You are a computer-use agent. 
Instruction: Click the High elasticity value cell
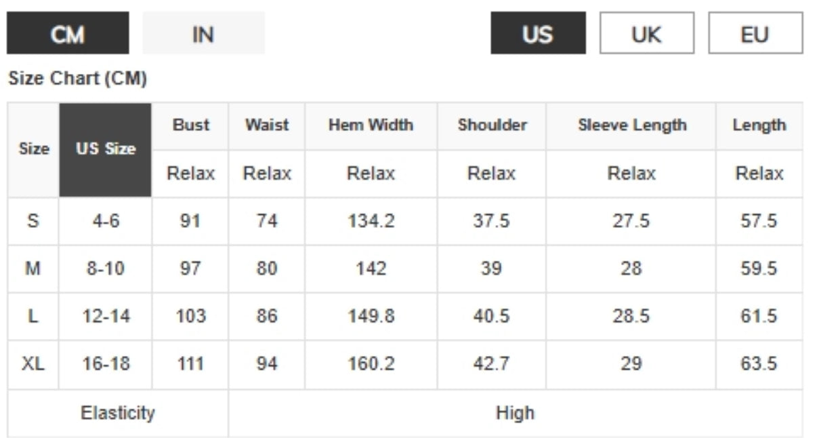515,413
